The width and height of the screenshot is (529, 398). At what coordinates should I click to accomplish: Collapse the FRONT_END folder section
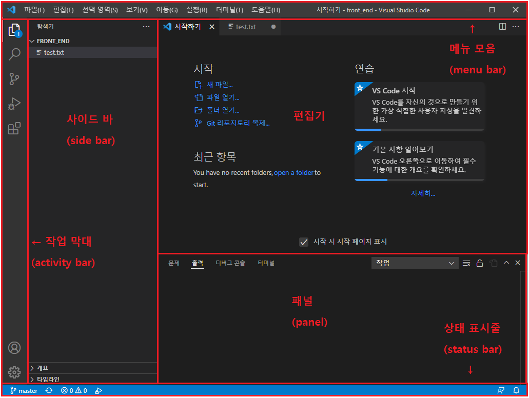(x=92, y=41)
